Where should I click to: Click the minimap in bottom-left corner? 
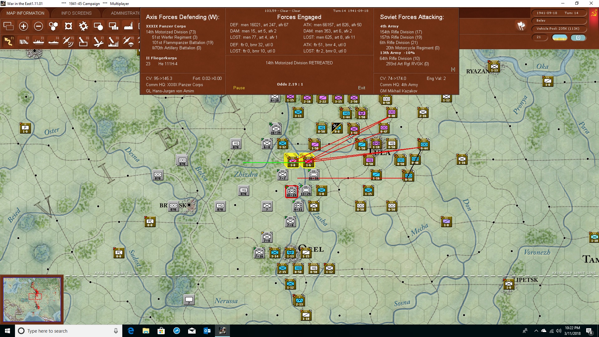pos(32,300)
